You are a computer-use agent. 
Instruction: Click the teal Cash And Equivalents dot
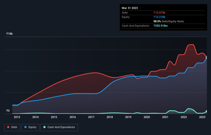tap(44, 127)
